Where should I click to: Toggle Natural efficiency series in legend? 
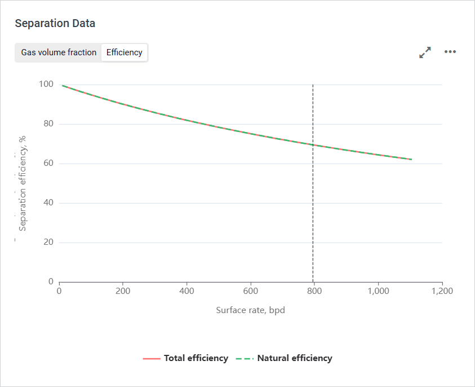294,358
